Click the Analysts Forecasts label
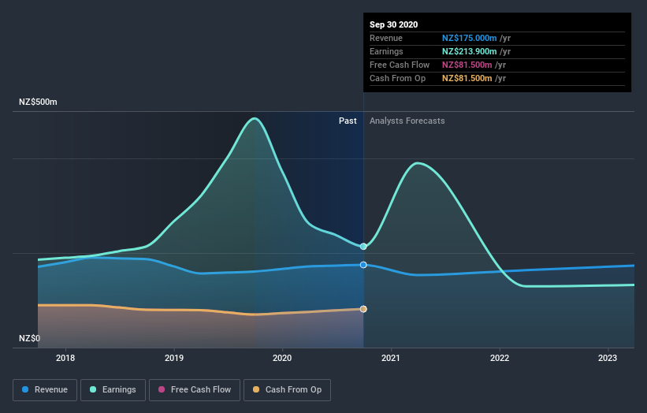The height and width of the screenshot is (413, 647). [407, 121]
